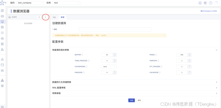Select the 新增 tab
This screenshot has height=108, width=221.
pos(62,17)
